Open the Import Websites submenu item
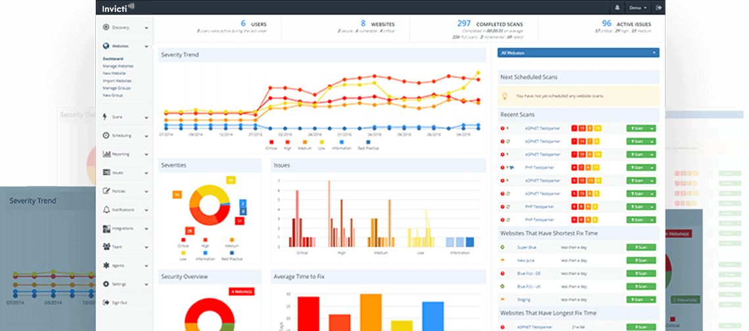The image size is (749, 331). pyautogui.click(x=117, y=81)
